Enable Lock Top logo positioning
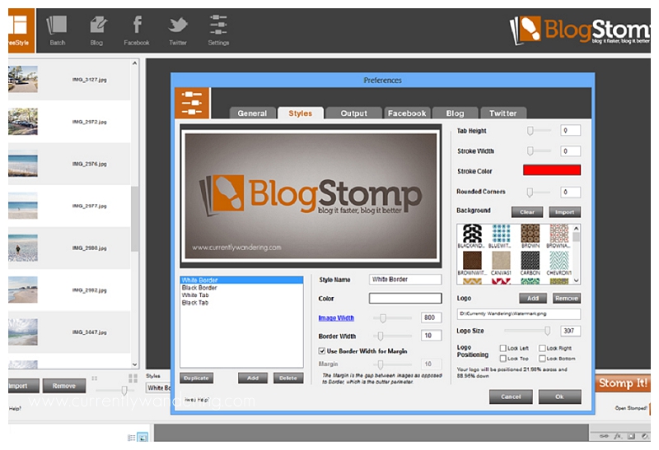This screenshot has width=659, height=450. tap(502, 359)
